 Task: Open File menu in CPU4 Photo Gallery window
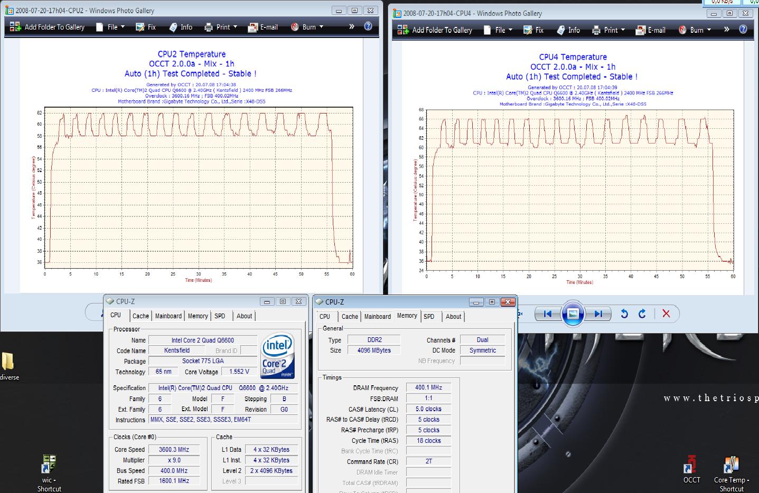point(498,30)
